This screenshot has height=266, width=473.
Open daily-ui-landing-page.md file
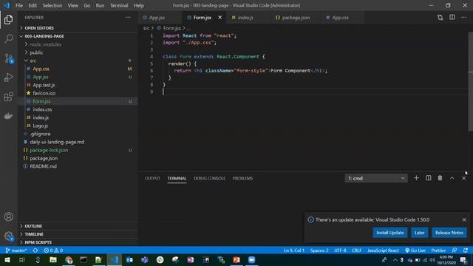point(78,142)
